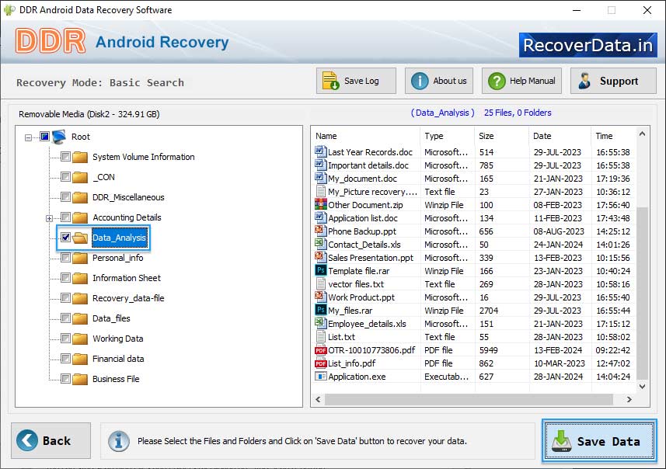Click the horizontal scrollbar thumb in file list
This screenshot has width=666, height=469.
pyautogui.click(x=469, y=399)
